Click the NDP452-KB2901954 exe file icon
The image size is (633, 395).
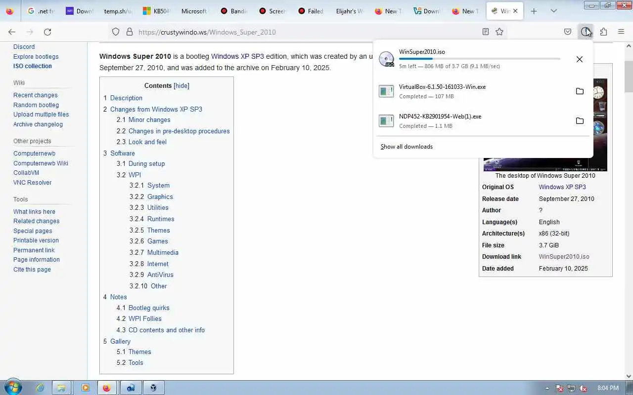(x=386, y=120)
